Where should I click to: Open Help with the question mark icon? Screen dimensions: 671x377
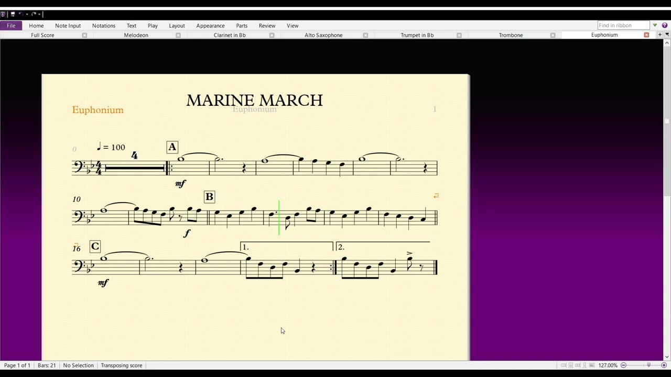click(665, 25)
